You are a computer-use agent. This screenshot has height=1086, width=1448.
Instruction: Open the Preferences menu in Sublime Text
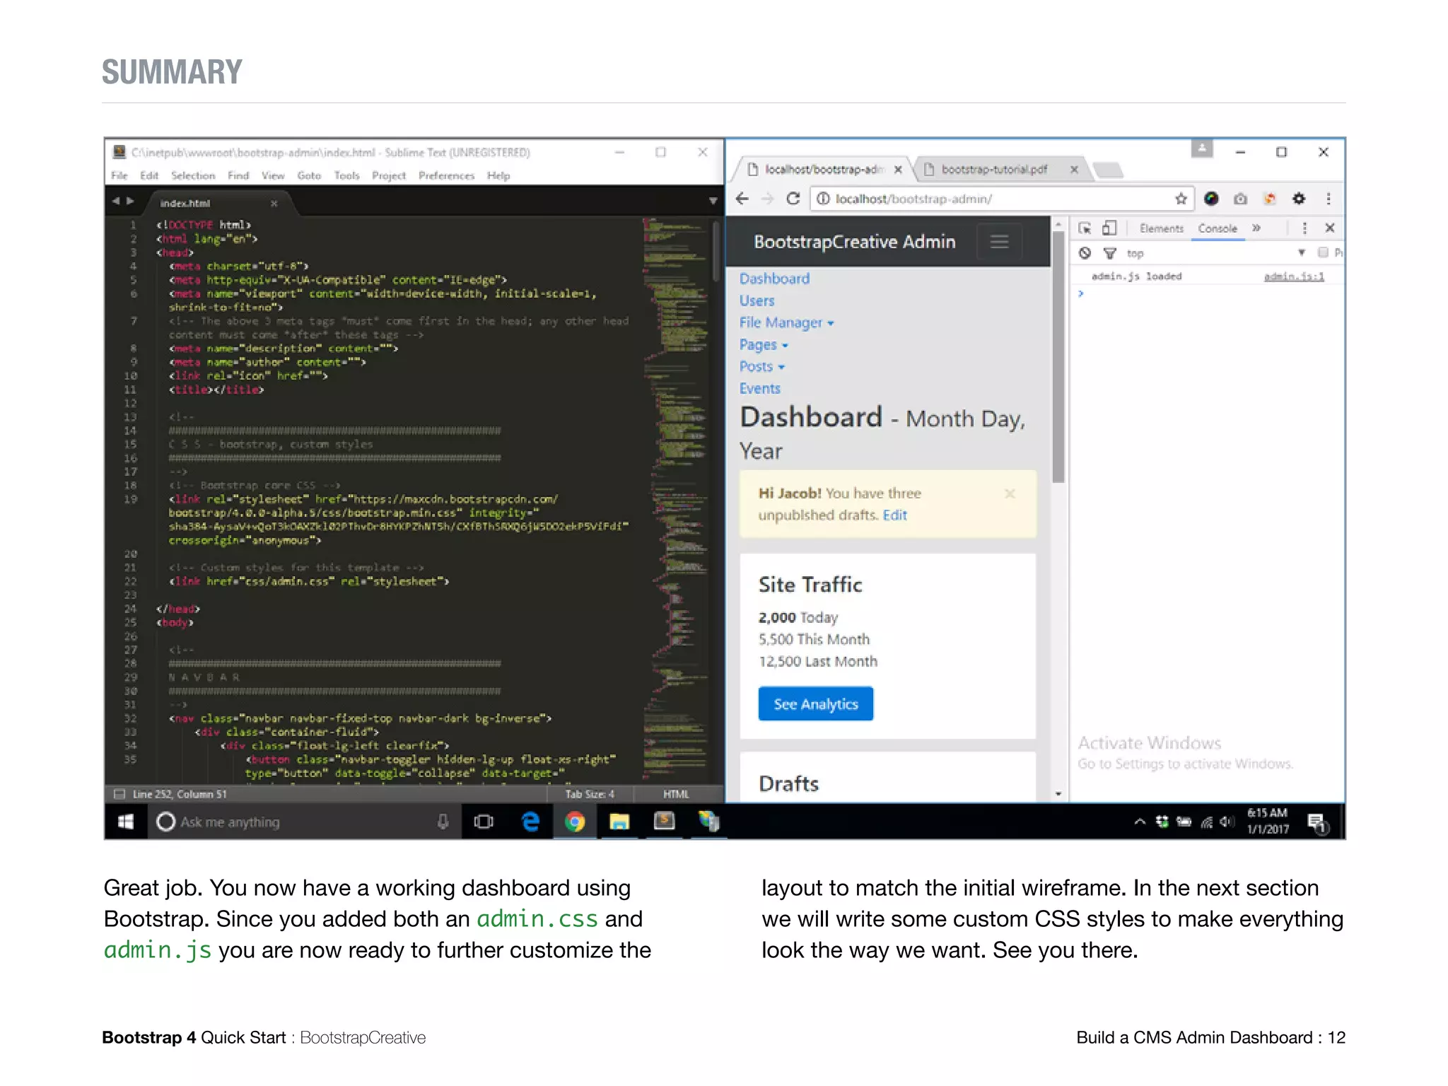(x=445, y=175)
